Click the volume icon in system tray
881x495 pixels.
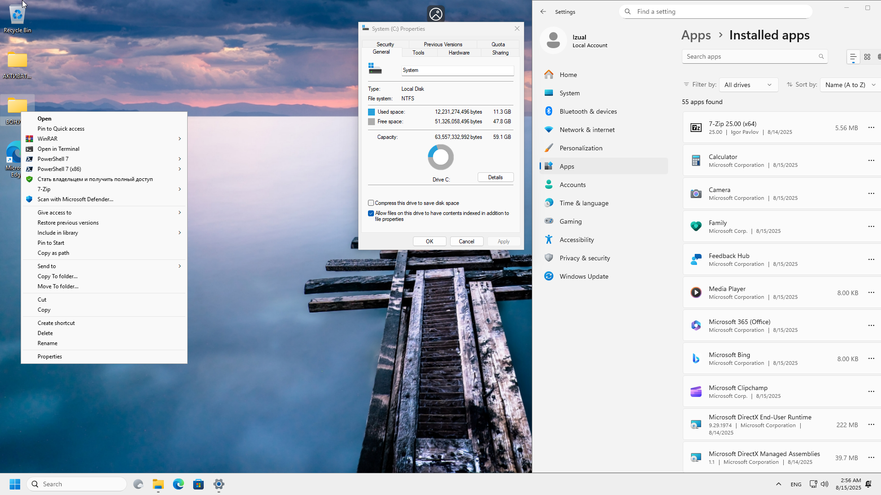coord(825,484)
